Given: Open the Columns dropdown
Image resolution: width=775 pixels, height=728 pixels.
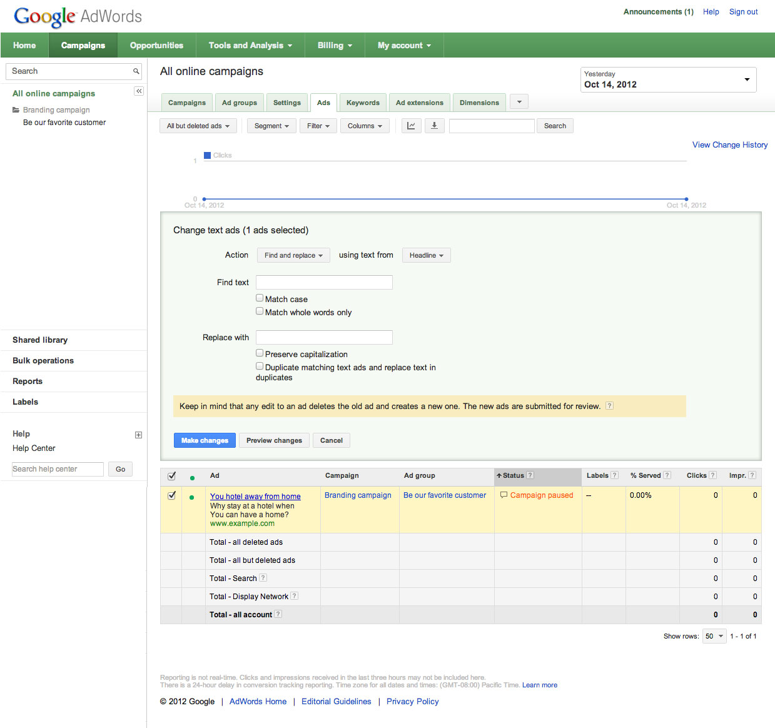Looking at the screenshot, I should 365,126.
